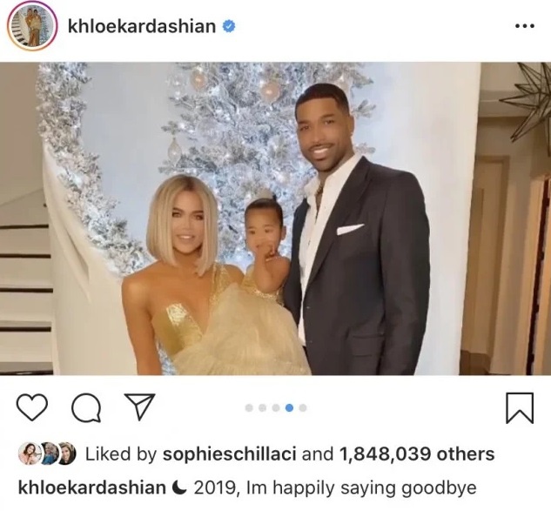Share post using paper plane icon

point(139,407)
